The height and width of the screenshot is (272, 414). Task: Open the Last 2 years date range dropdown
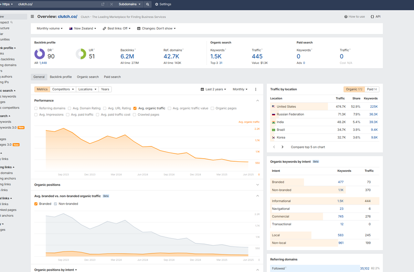click(x=213, y=89)
